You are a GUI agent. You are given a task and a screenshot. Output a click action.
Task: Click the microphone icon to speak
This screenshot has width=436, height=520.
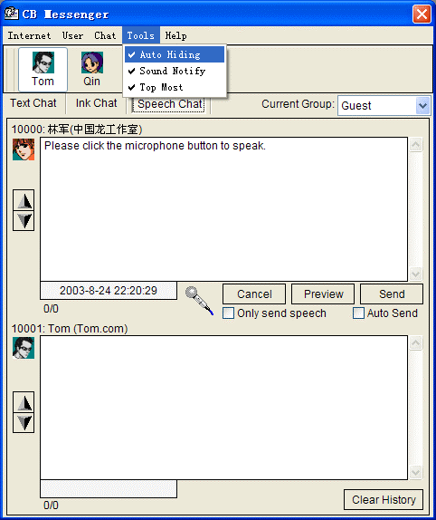[x=199, y=301]
